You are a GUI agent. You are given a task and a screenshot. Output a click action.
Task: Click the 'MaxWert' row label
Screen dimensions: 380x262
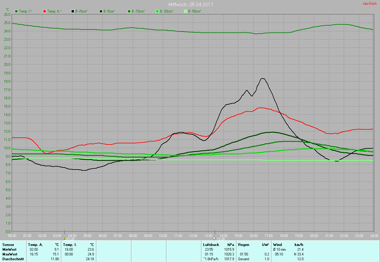(x=10, y=254)
